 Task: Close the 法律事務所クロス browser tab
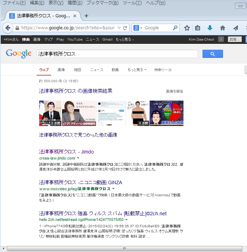coord(75,16)
